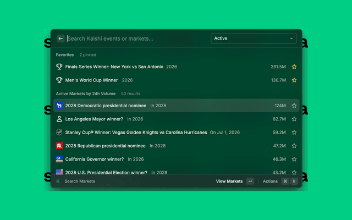Open 2028 Republican presidential nominee market
The image size is (352, 220).
(177, 146)
